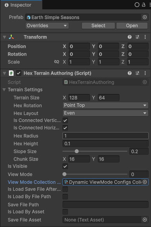Viewport: 151px width, 227px height.
Task: Uncheck Is Connected Horizontally checkbox
Action: [x=65, y=128]
